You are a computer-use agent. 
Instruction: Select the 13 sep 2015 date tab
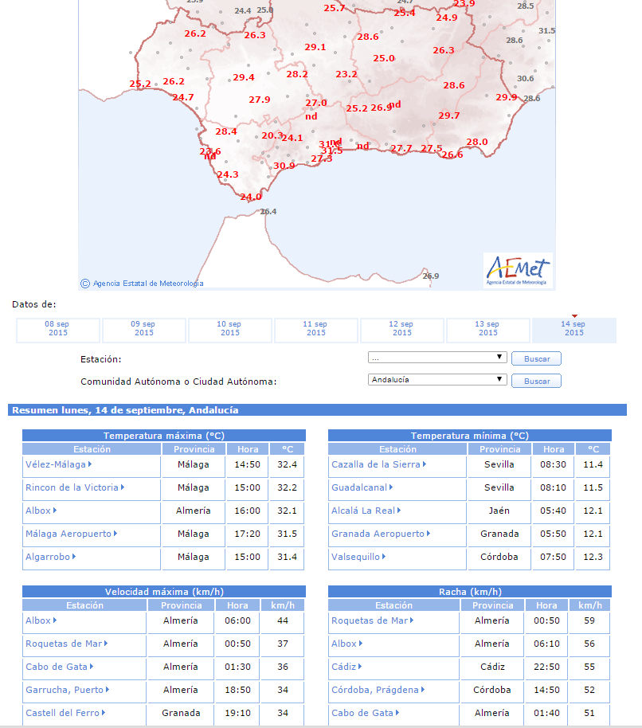487,330
